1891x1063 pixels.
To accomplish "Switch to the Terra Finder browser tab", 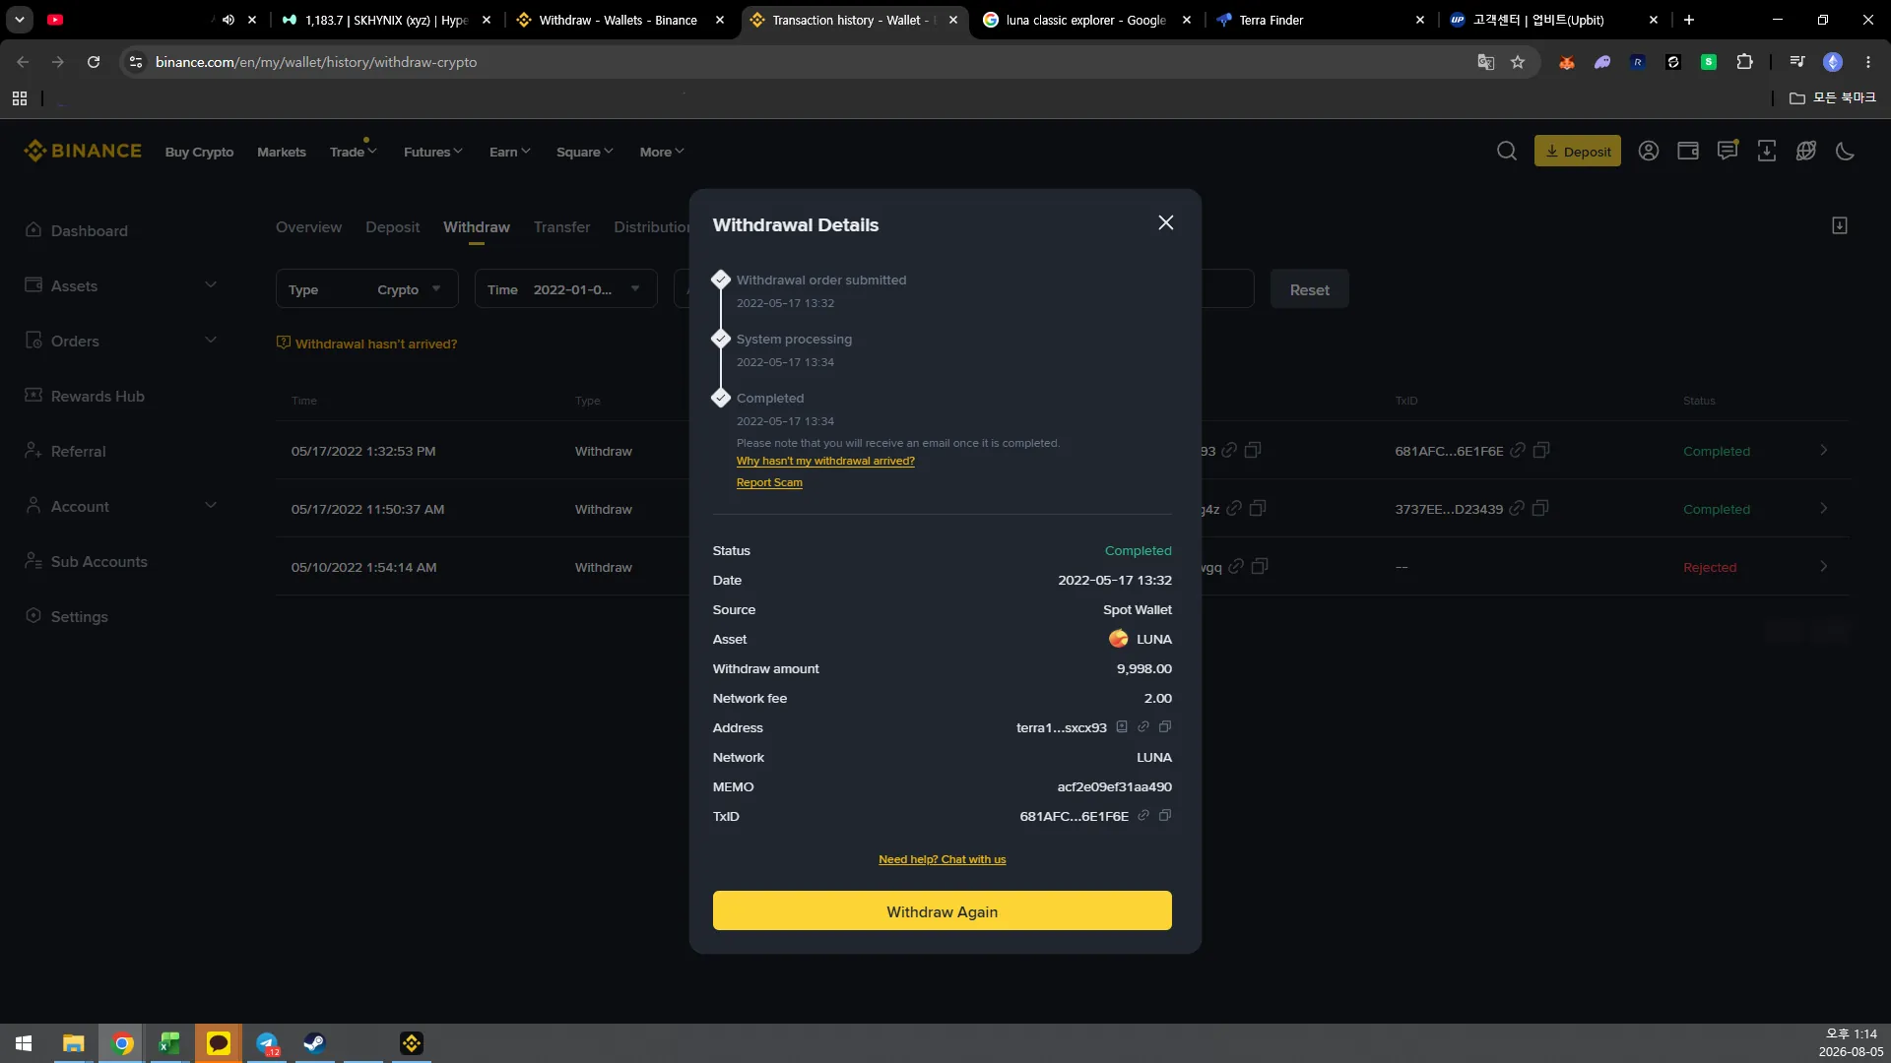I will pyautogui.click(x=1320, y=20).
